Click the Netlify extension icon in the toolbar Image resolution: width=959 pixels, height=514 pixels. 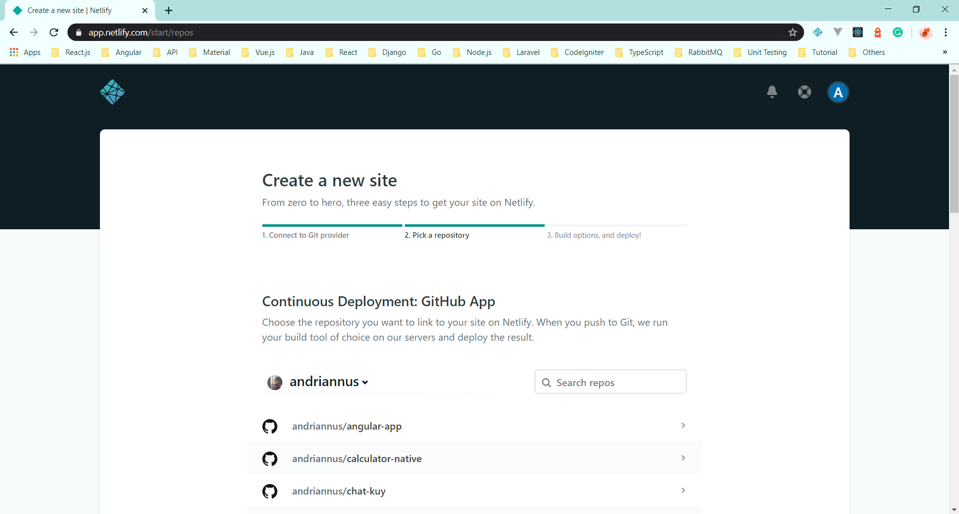click(818, 32)
